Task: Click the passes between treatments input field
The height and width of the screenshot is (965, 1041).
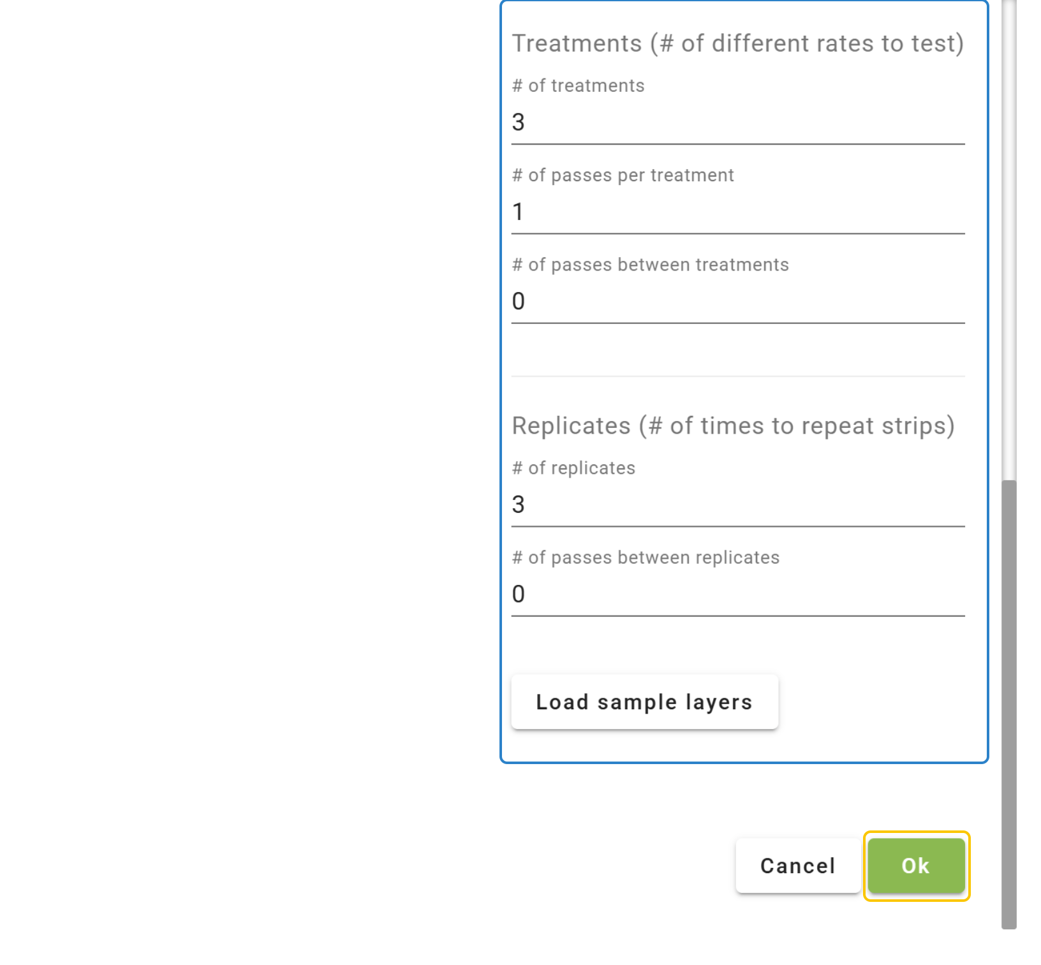Action: 737,301
